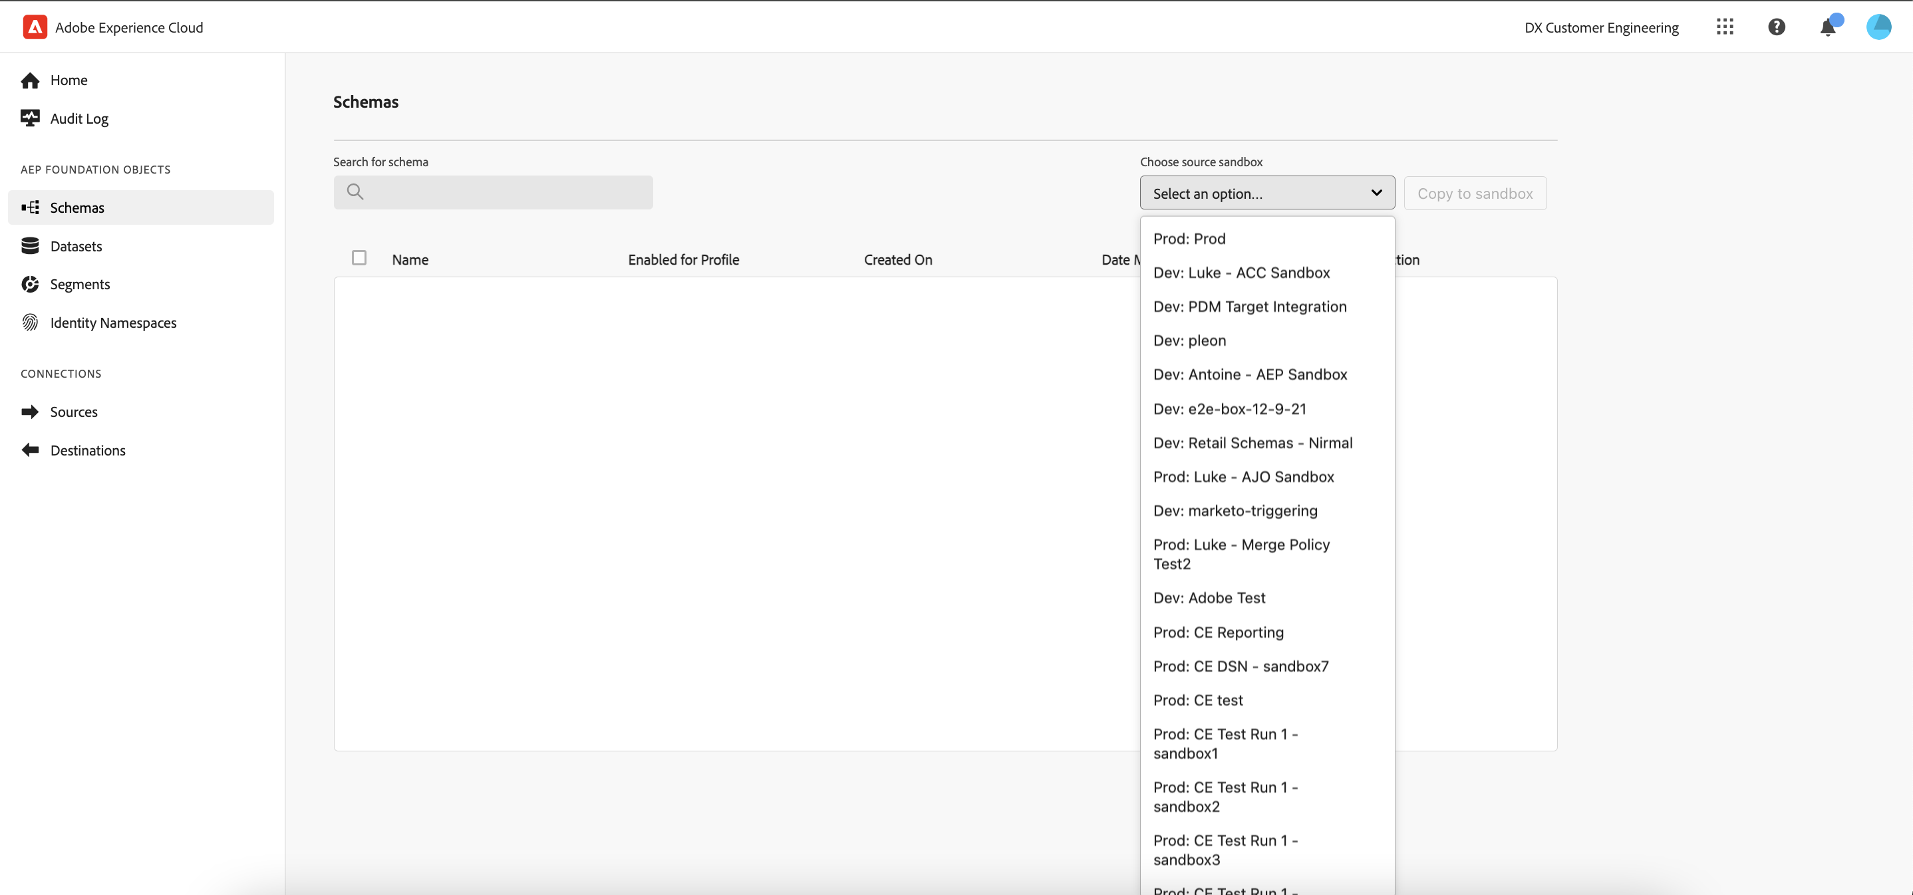Choose Dev: PDM Target Integration

tap(1267, 307)
